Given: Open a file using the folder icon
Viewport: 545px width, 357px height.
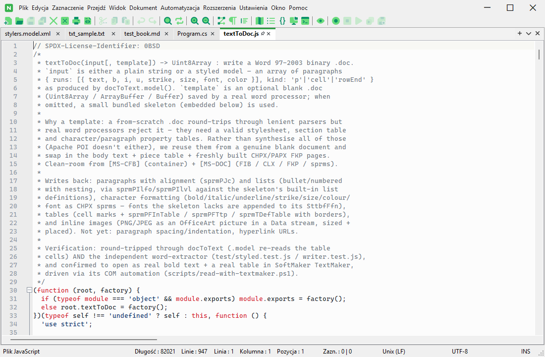Looking at the screenshot, I should (19, 21).
